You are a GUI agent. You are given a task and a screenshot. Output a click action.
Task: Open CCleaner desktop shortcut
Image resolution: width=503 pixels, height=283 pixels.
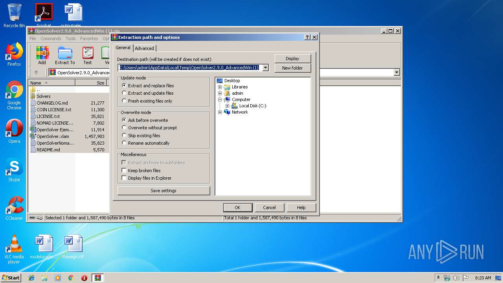14,208
